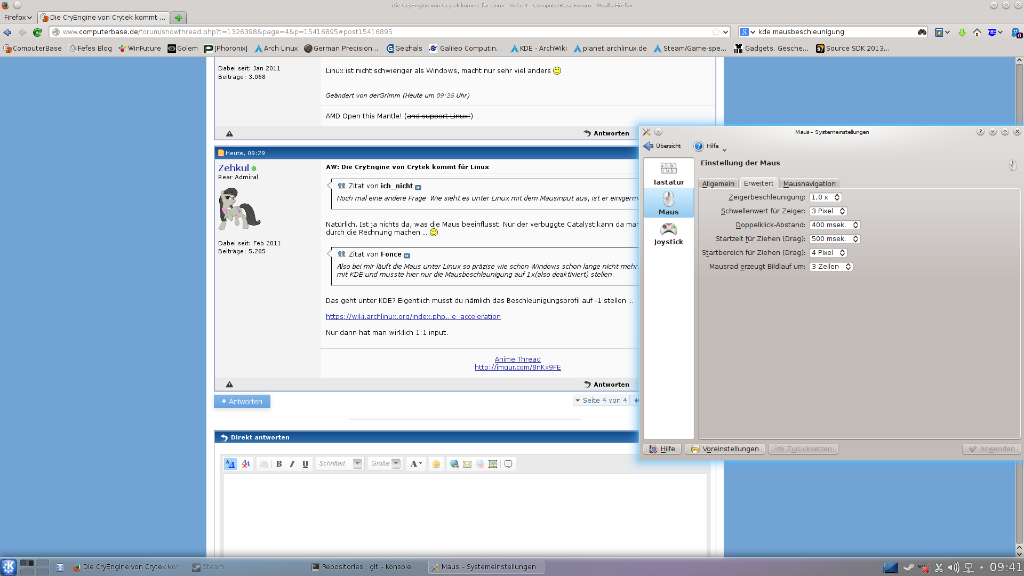The height and width of the screenshot is (576, 1024).
Task: Switch to the Mausnavigation tab
Action: (x=809, y=183)
